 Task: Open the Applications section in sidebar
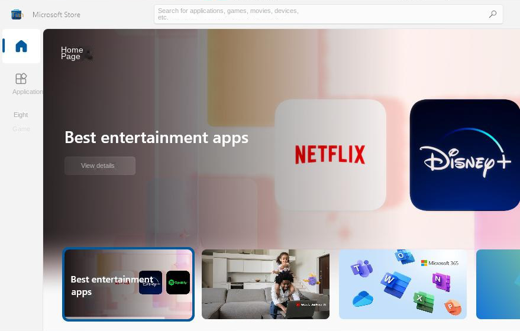click(21, 83)
